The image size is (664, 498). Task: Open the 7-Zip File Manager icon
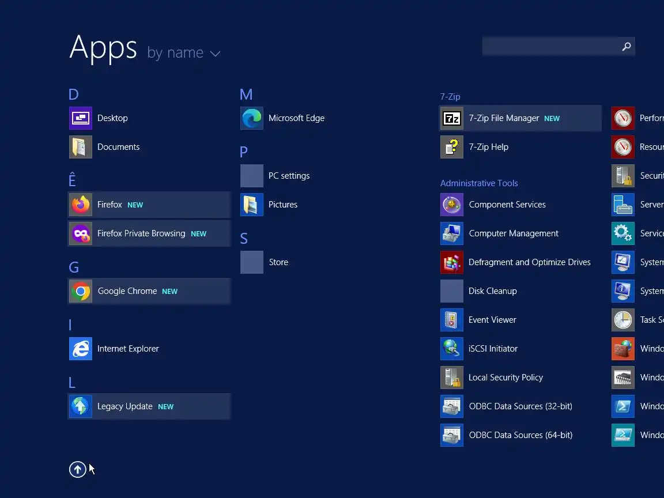[452, 118]
